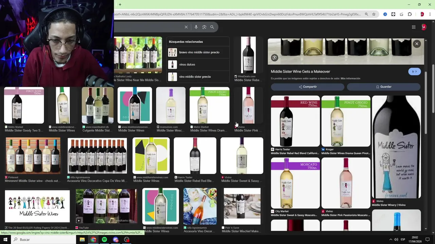435x244 pixels.
Task: Open the Middle Sister Wines cartoon logo result
Action: tap(37, 206)
